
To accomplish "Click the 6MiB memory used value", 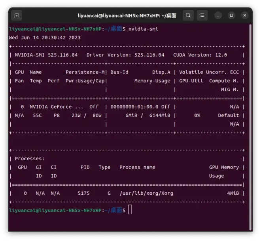I will 131,116.
